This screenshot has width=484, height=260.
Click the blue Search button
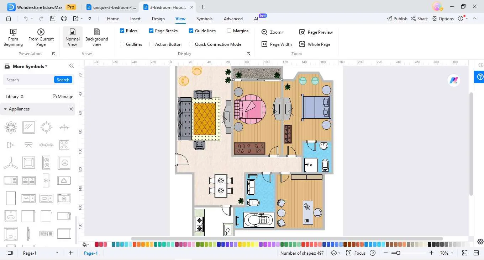tap(63, 80)
